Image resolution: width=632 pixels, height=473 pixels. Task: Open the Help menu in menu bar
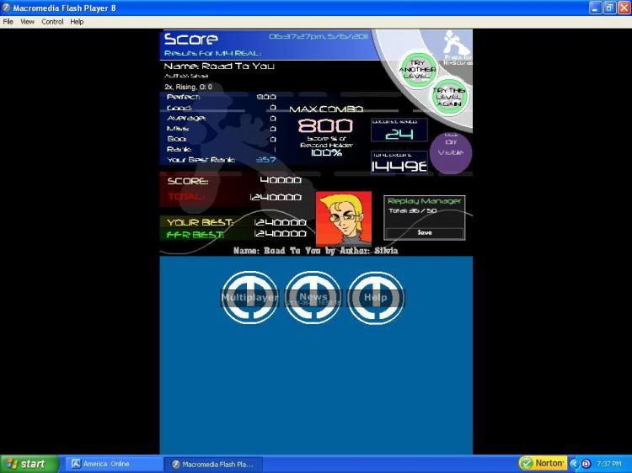tap(77, 22)
